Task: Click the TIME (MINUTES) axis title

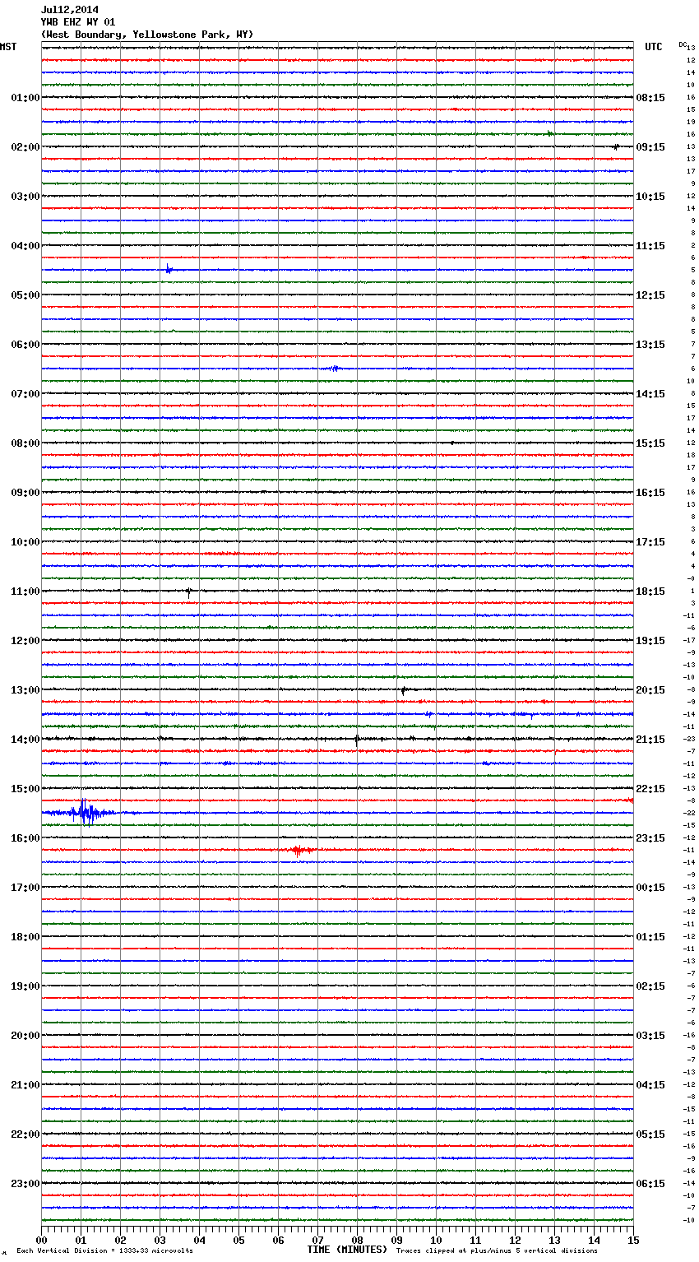Action: point(347,1250)
